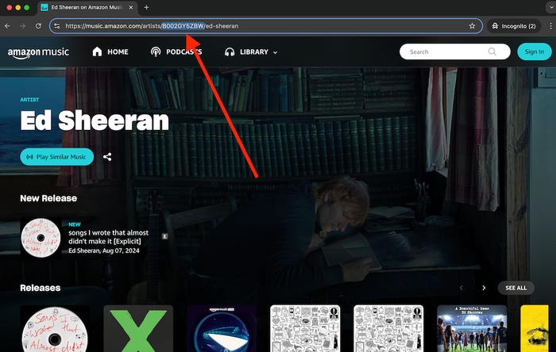556x352 pixels.
Task: Open the new release album cover thumbnail
Action: point(41,238)
